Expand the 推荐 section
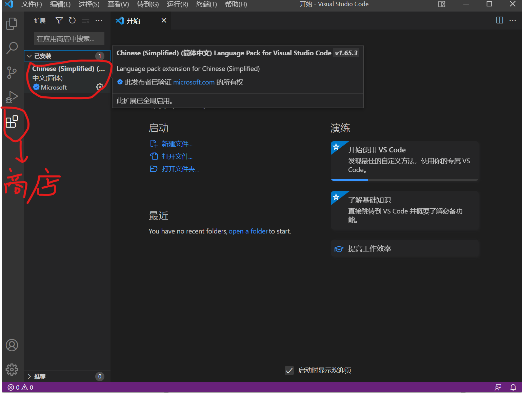This screenshot has height=393, width=522. coord(67,376)
